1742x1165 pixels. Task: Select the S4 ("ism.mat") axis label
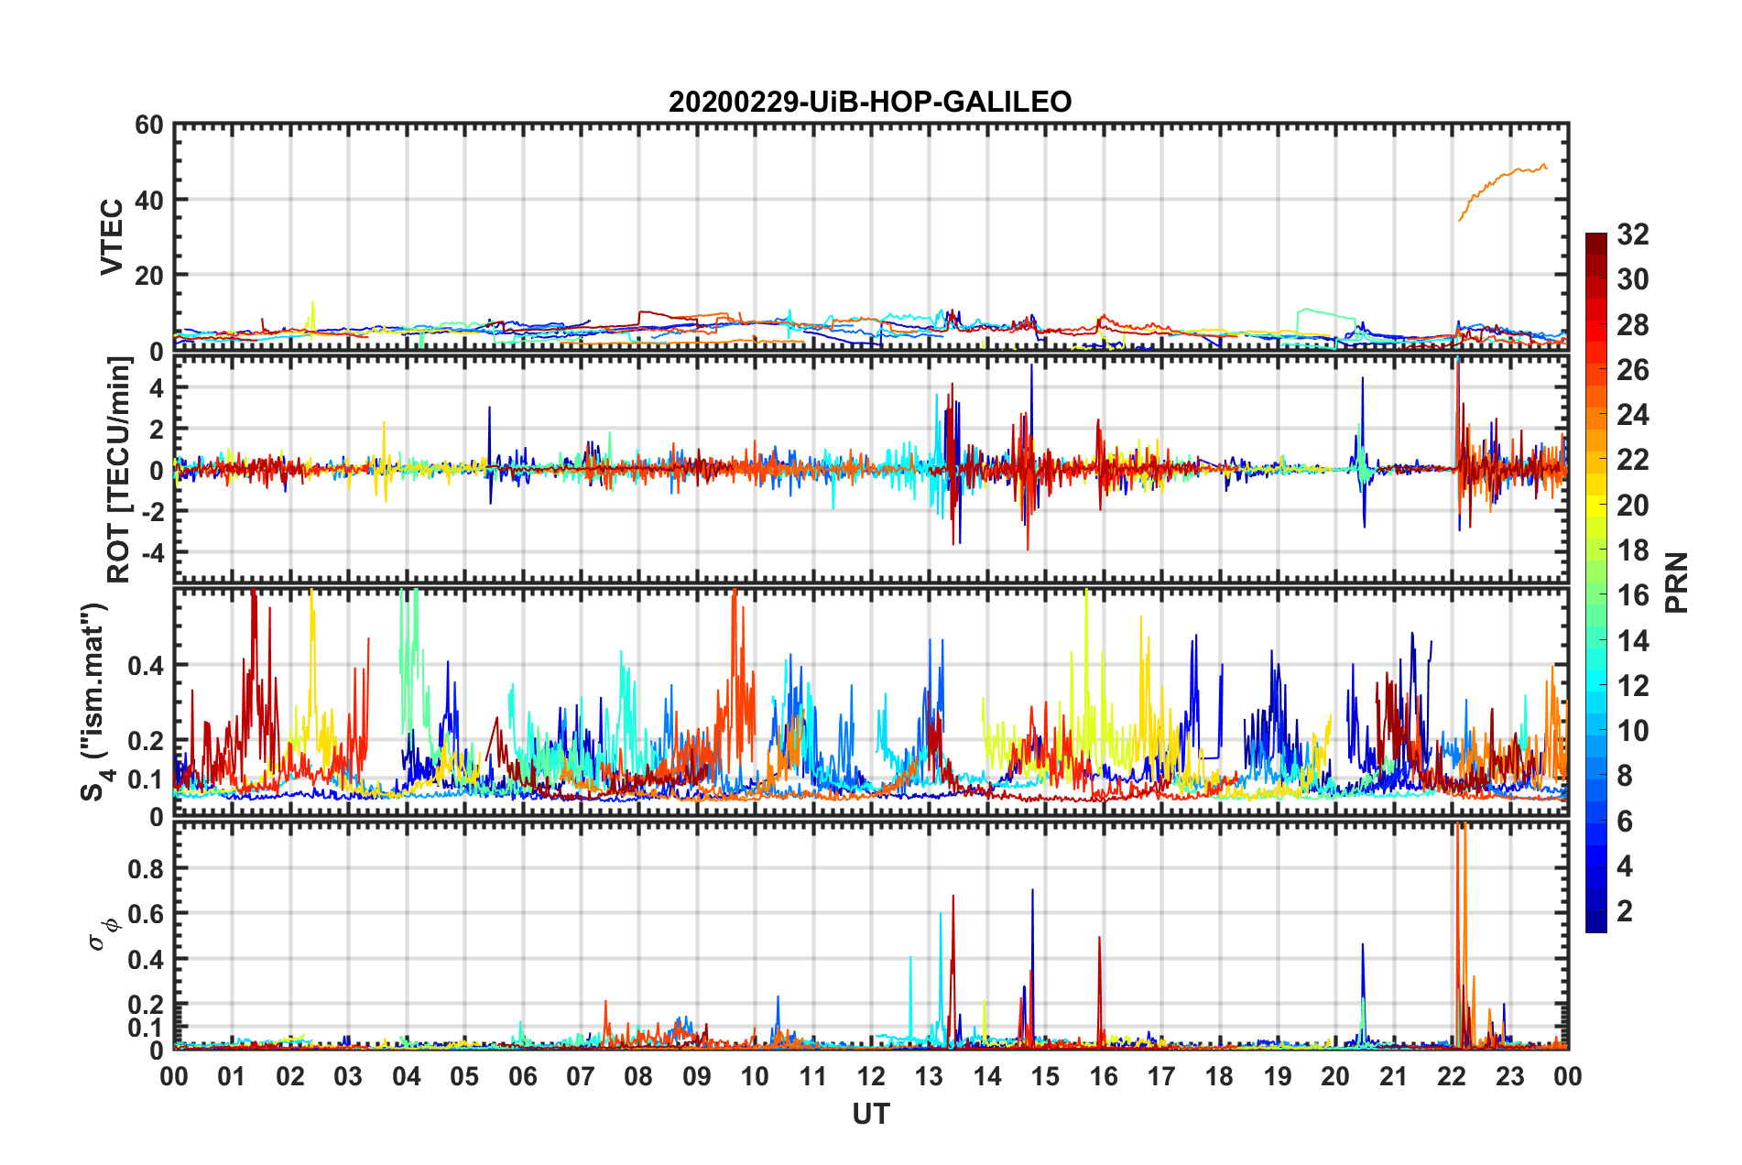94,702
